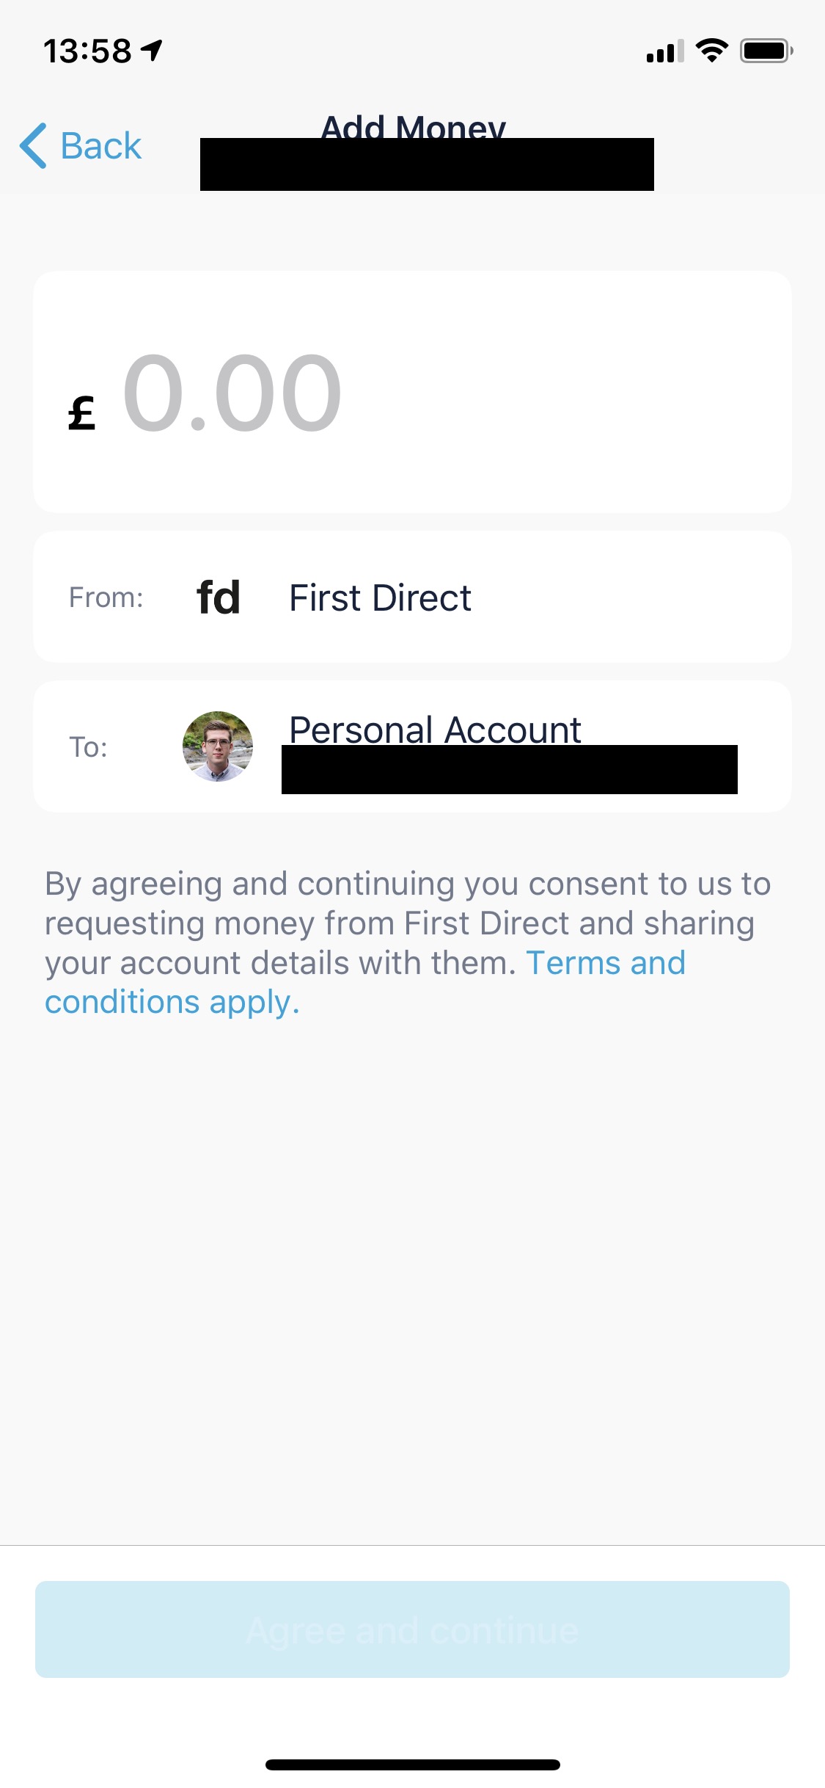Tap the battery indicator icon
Image resolution: width=825 pixels, height=1788 pixels.
pyautogui.click(x=766, y=51)
